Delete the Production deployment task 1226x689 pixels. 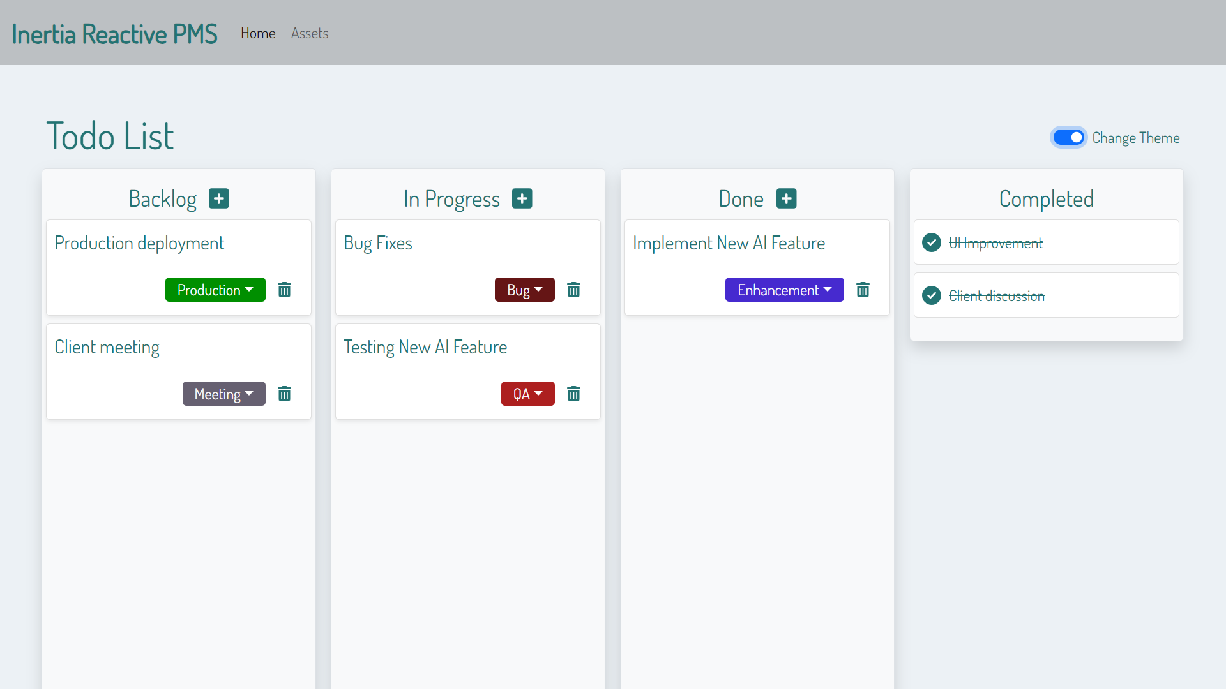[284, 290]
